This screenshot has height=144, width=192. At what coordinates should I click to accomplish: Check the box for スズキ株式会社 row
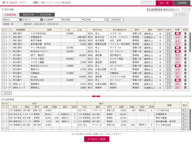click(x=3, y=33)
